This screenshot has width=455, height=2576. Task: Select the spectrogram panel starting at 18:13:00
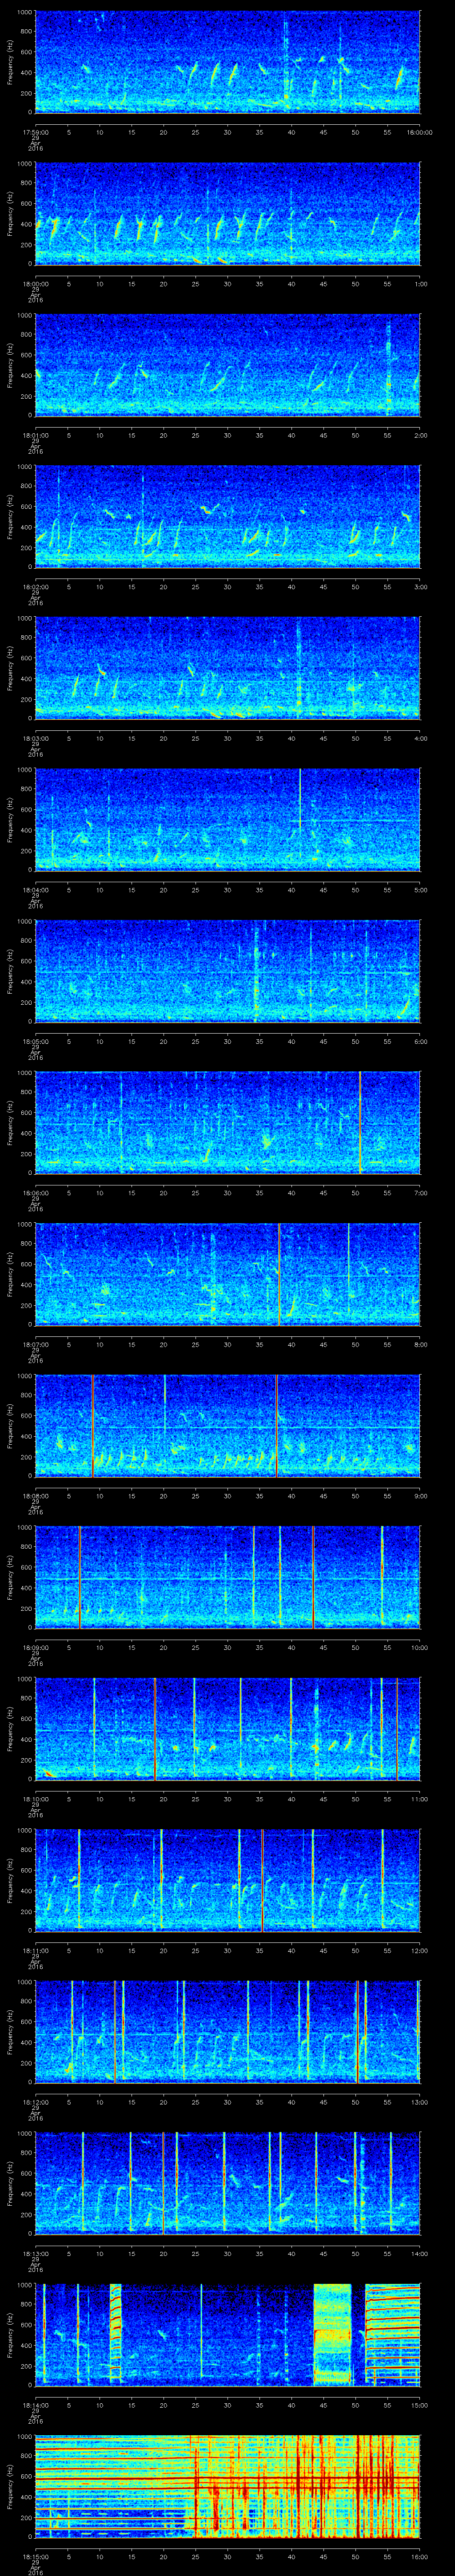coord(228,2183)
